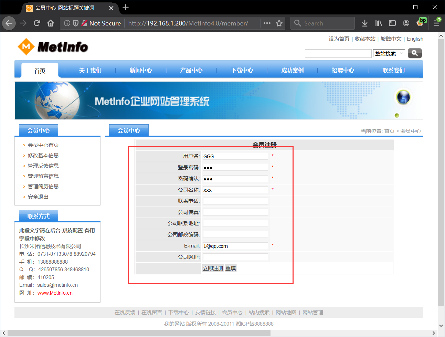Open the Library bookshelf icon
Screen dimensions: 445x337
379,23
